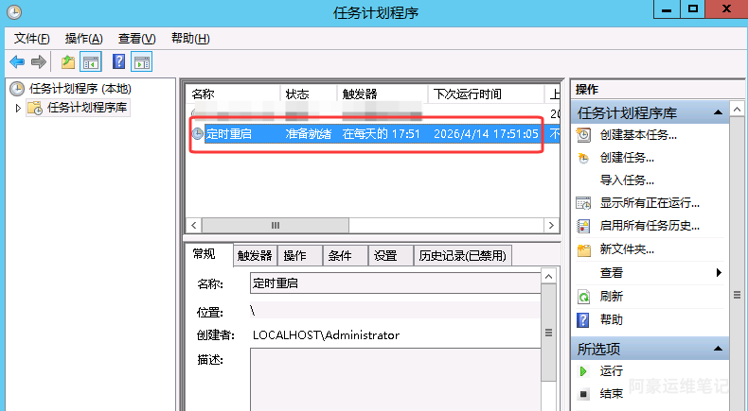The width and height of the screenshot is (748, 411).
Task: Click 结束 to end the selected task
Action: click(x=611, y=394)
